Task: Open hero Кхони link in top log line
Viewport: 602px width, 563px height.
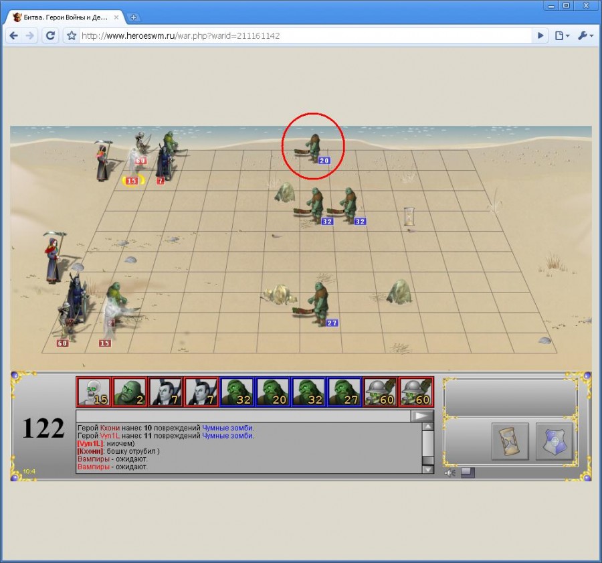Action: point(110,428)
